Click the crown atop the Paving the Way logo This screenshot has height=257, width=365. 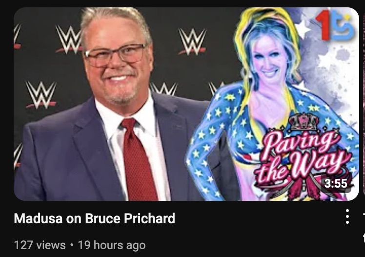click(304, 122)
